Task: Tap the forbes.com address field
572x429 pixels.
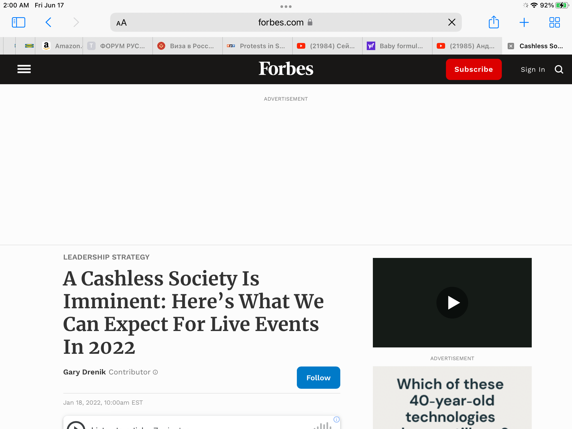Action: [281, 23]
